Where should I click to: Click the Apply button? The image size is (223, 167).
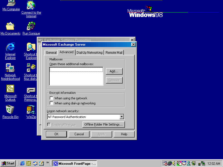tap(101, 134)
